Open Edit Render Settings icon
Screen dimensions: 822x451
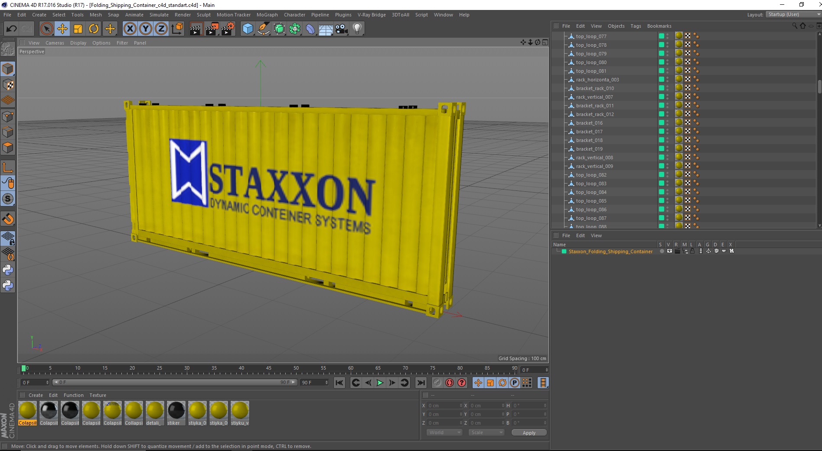click(228, 29)
